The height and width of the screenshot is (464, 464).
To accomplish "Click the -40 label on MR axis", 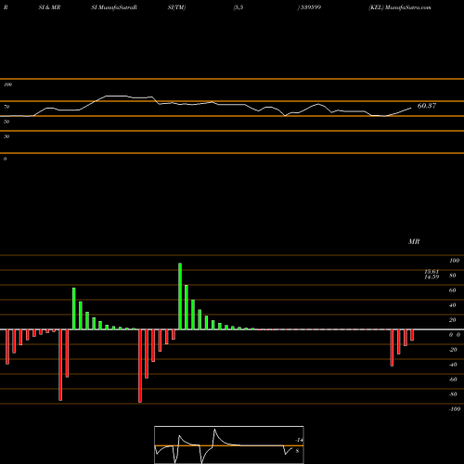I will [453, 365].
